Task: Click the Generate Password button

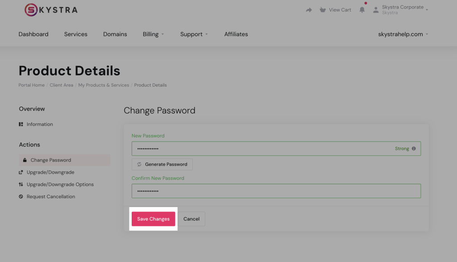Action: click(162, 164)
